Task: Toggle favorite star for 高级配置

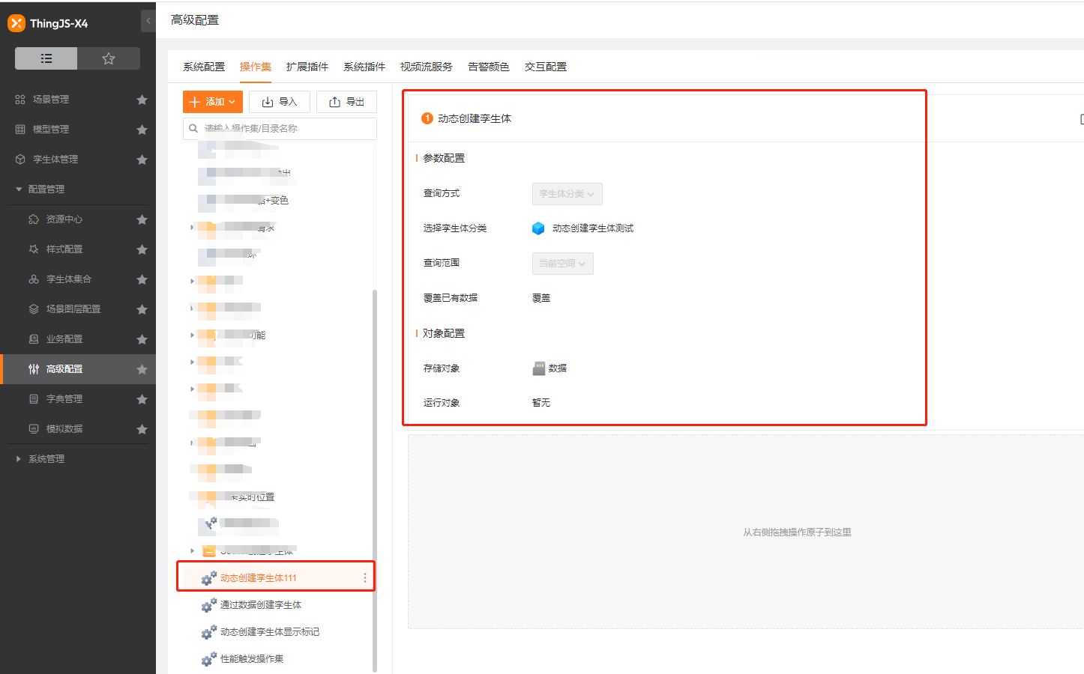Action: tap(142, 369)
